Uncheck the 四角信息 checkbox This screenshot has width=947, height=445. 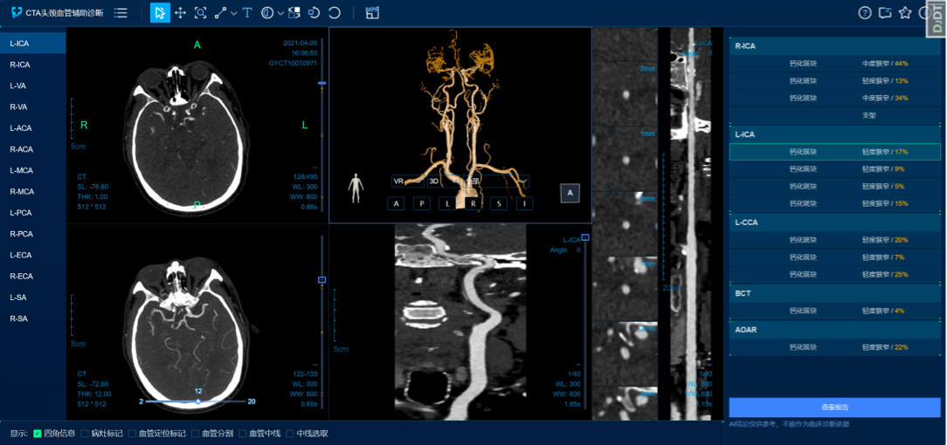[38, 433]
